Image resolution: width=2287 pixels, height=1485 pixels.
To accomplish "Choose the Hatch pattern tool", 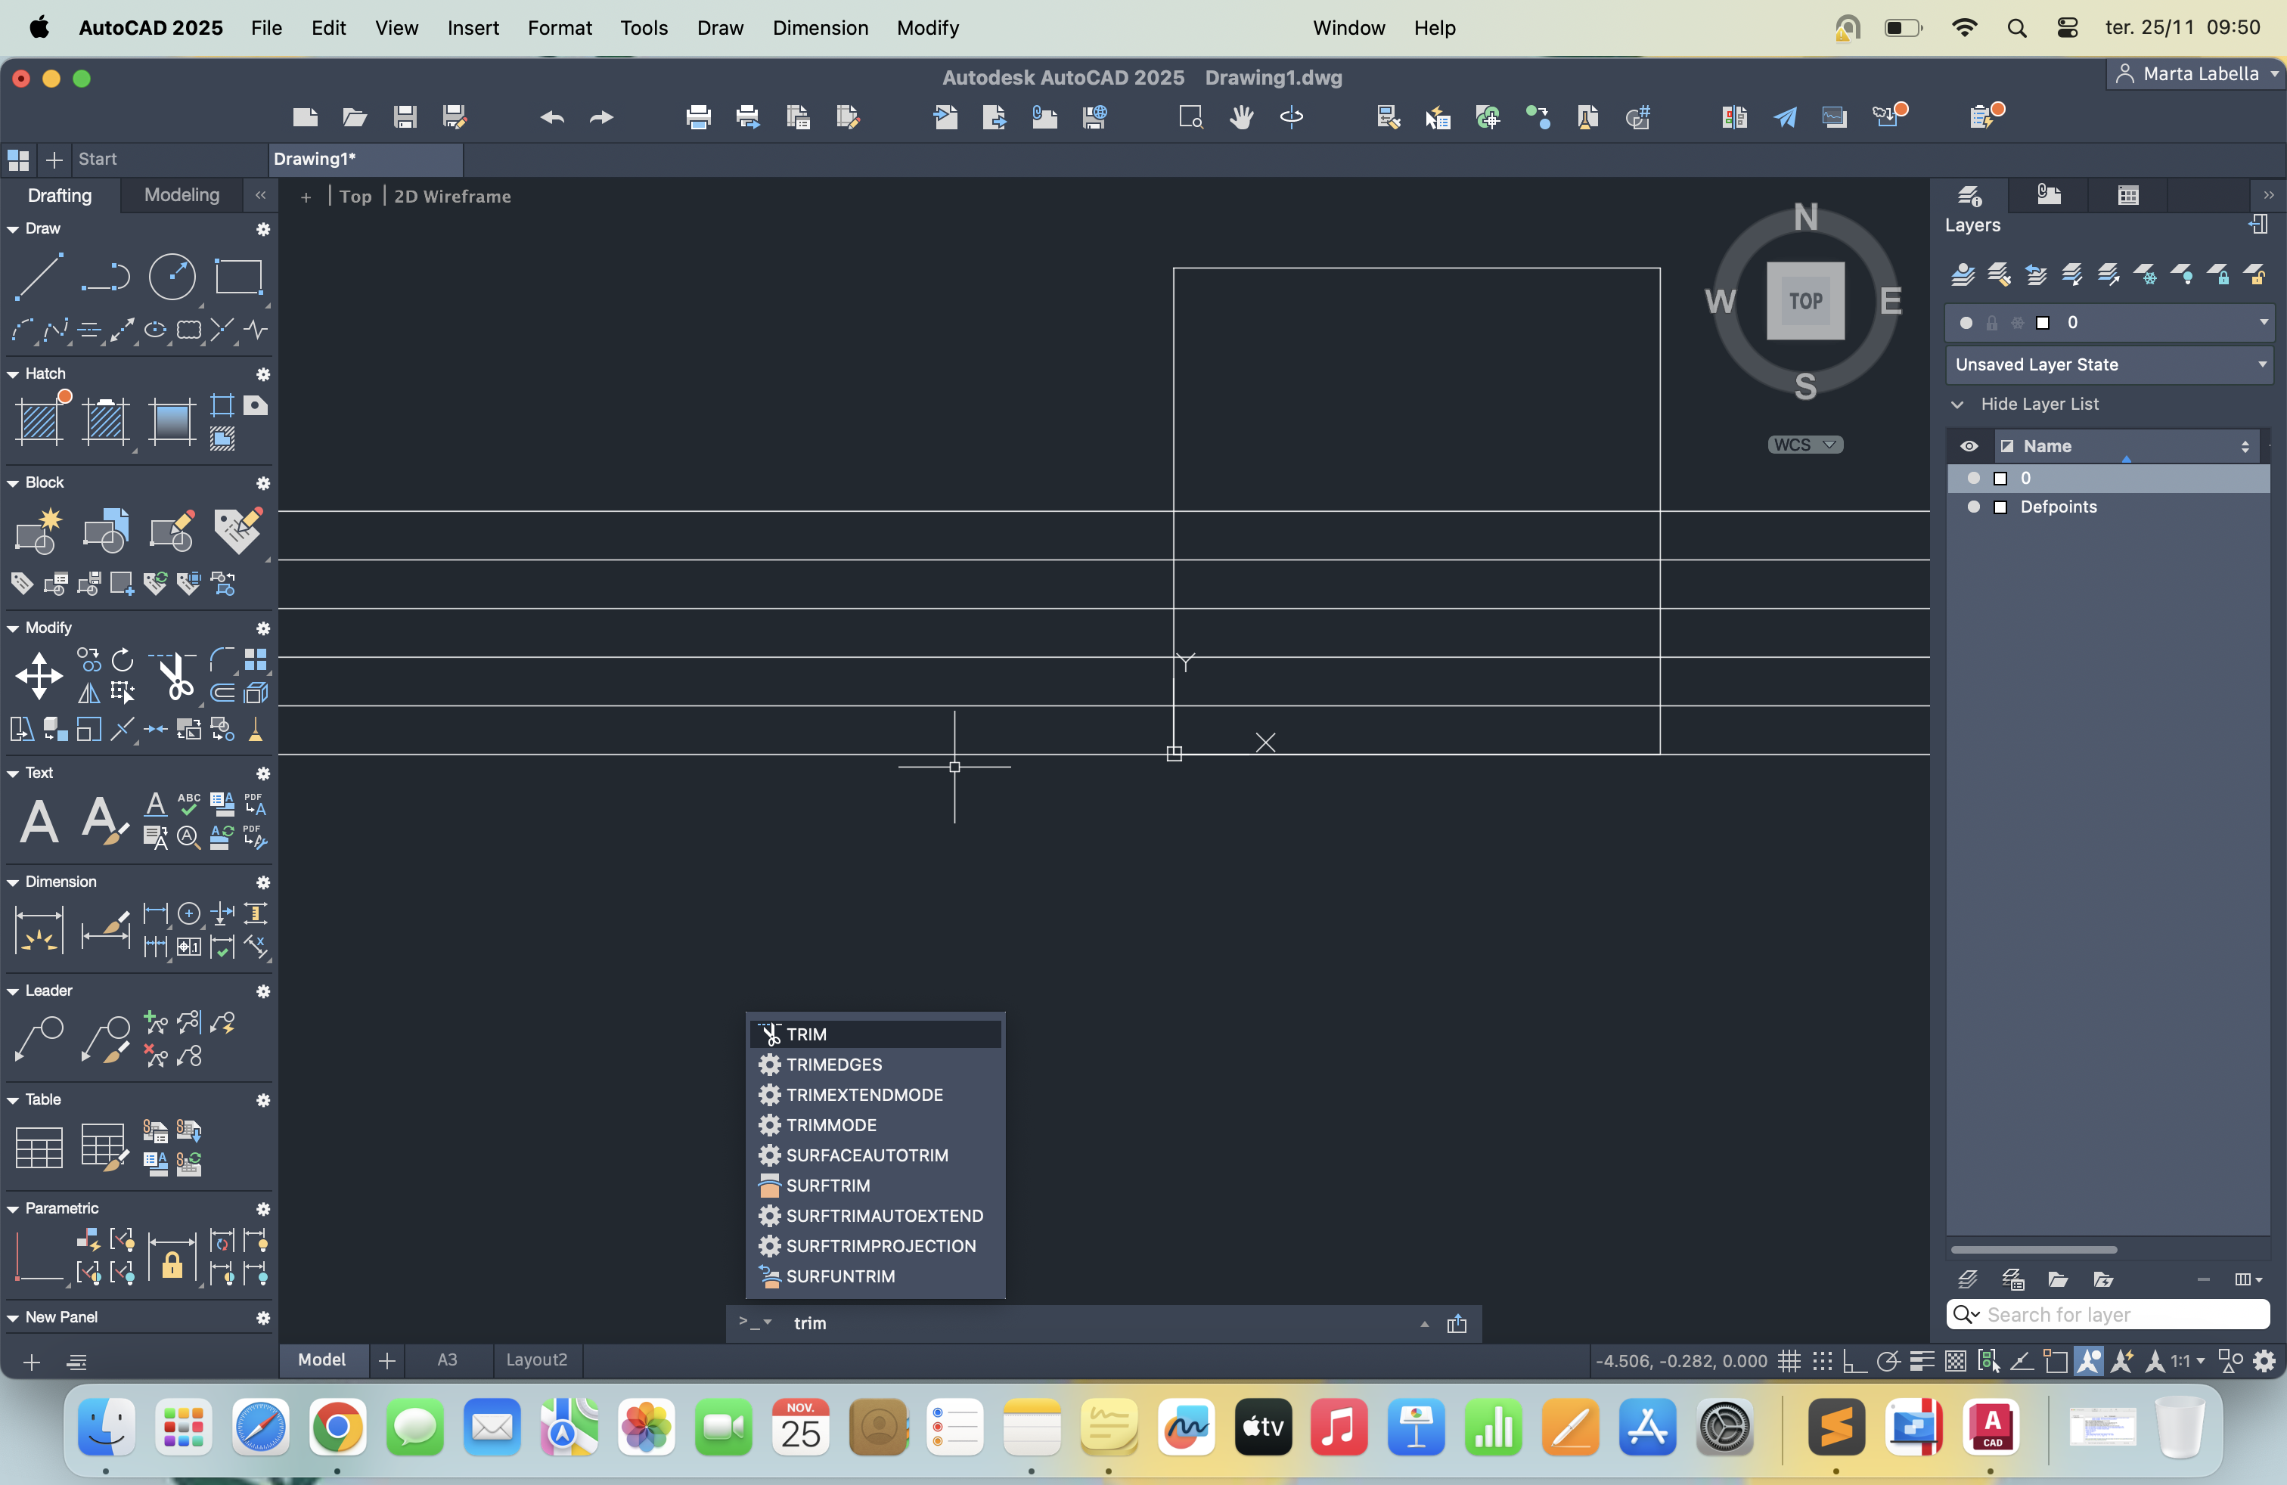I will tap(39, 422).
